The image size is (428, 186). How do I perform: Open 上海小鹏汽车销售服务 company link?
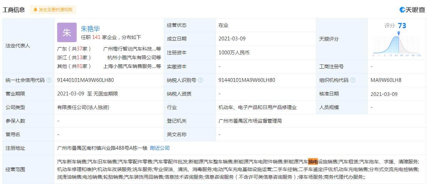(132, 66)
